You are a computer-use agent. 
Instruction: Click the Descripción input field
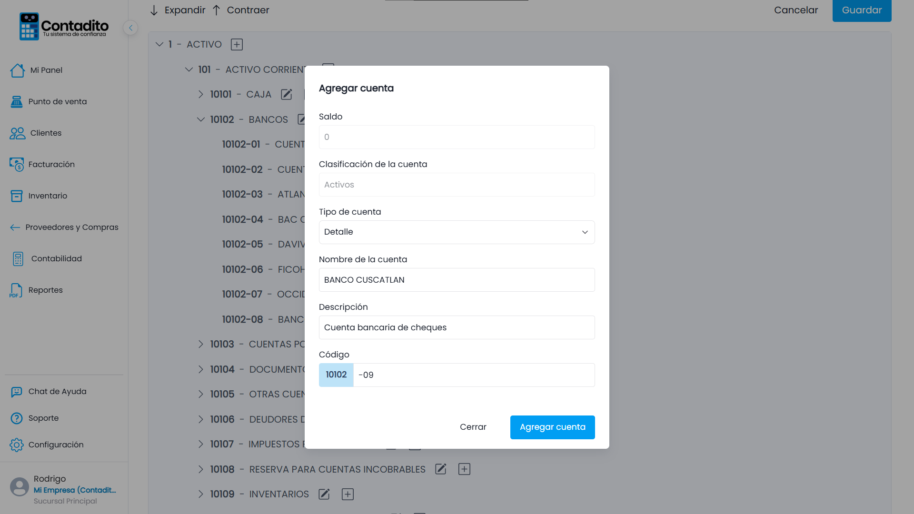point(457,327)
